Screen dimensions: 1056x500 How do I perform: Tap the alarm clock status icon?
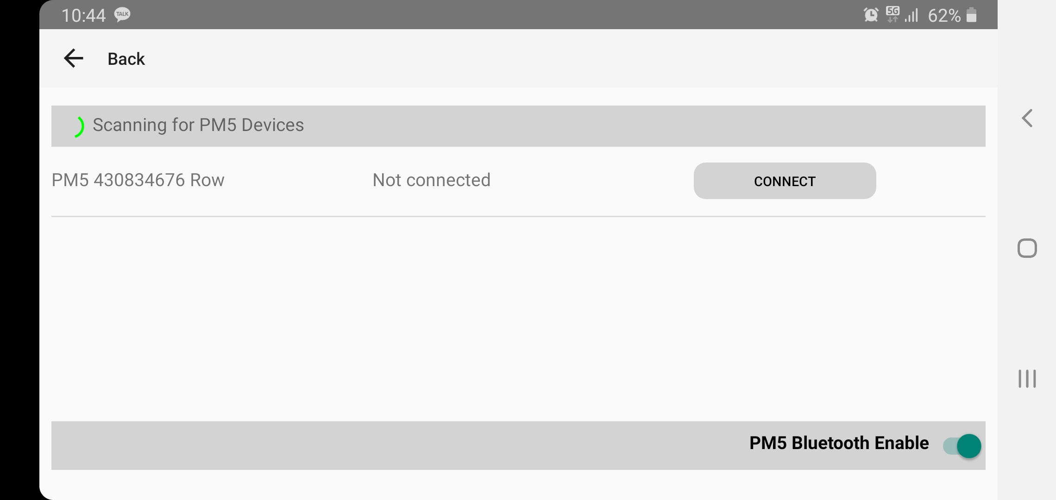871,15
